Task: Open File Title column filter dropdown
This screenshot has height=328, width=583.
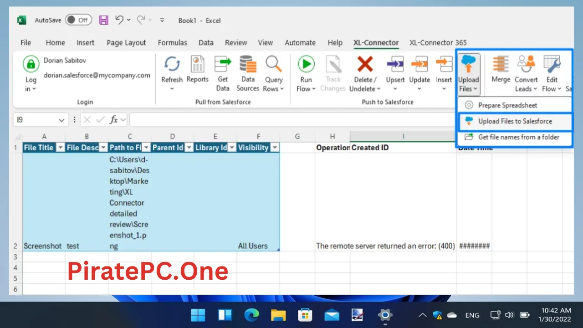Action: [60, 148]
